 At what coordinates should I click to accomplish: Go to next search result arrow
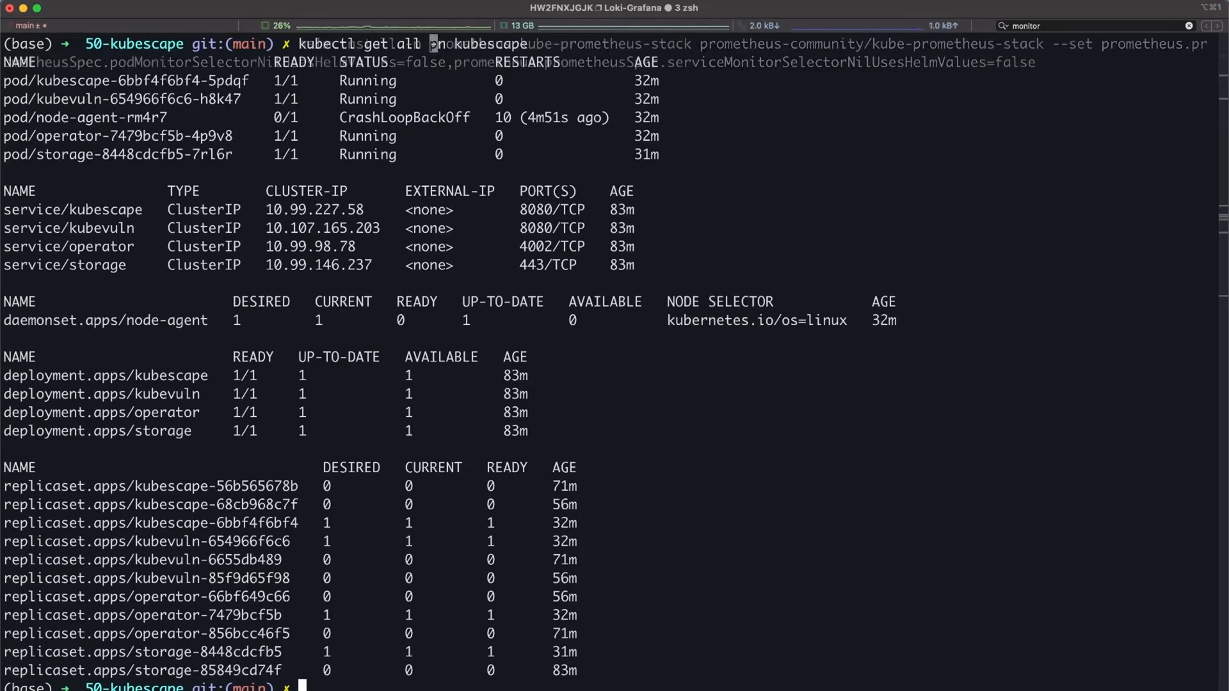(1217, 26)
